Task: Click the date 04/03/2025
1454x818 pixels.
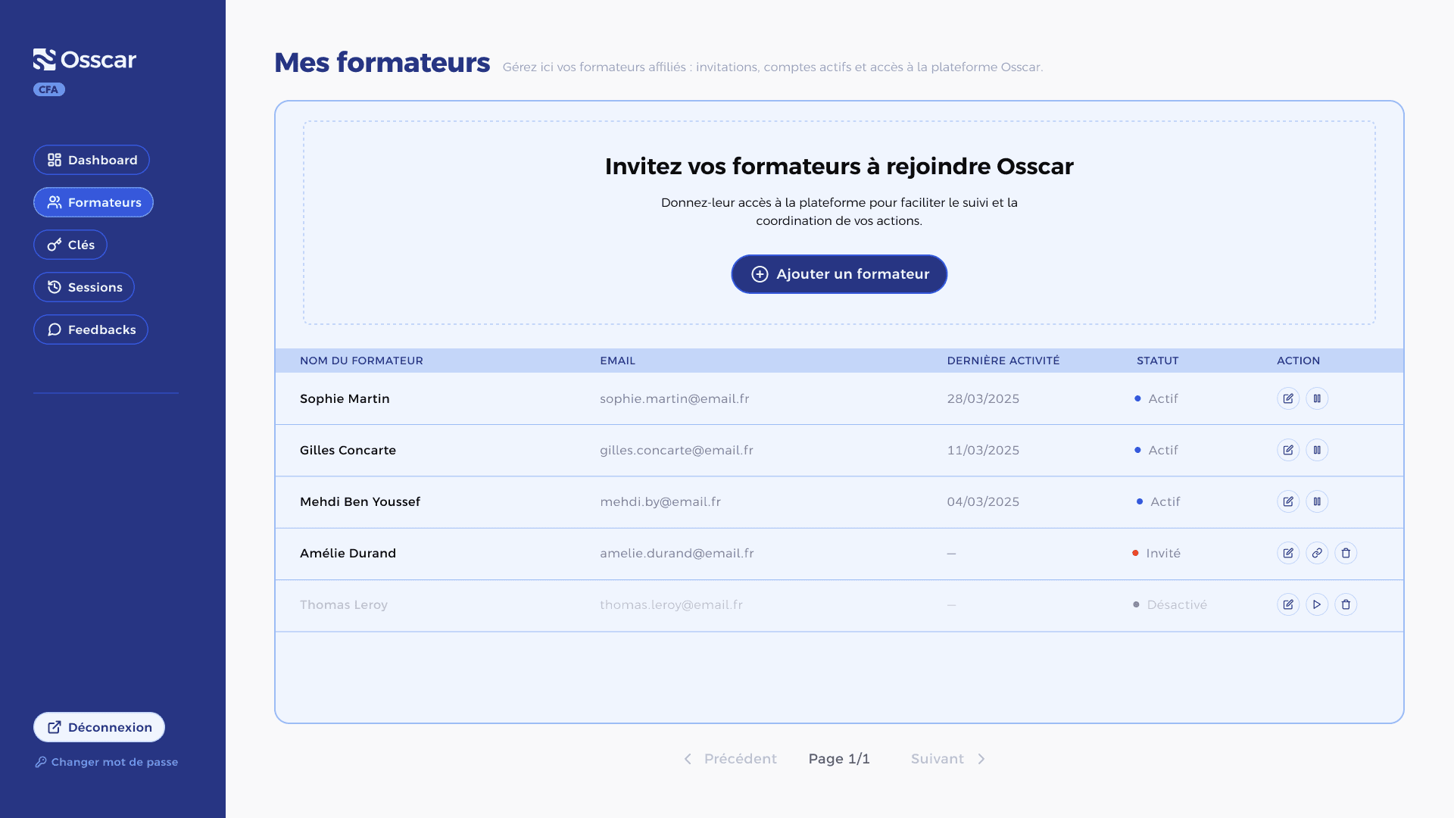Action: click(983, 501)
